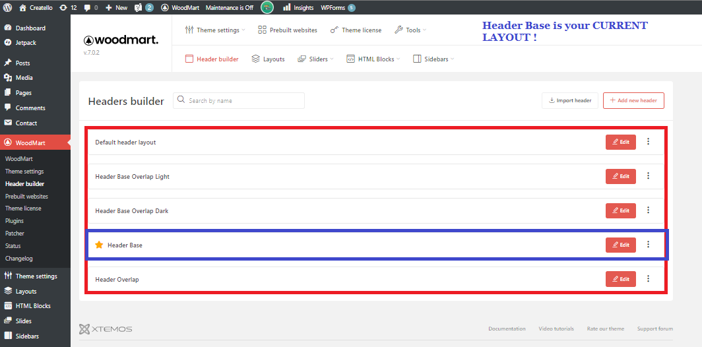
Task: Open the Support forum footer link
Action: coord(655,329)
